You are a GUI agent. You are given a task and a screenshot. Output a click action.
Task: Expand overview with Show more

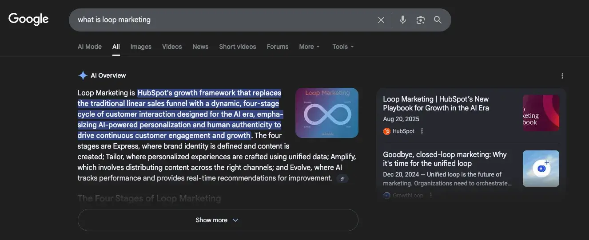[x=218, y=220]
